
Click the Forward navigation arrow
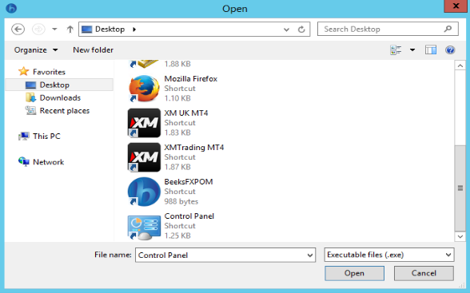(38, 30)
